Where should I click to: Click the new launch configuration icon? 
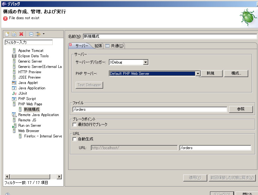coord(7,34)
